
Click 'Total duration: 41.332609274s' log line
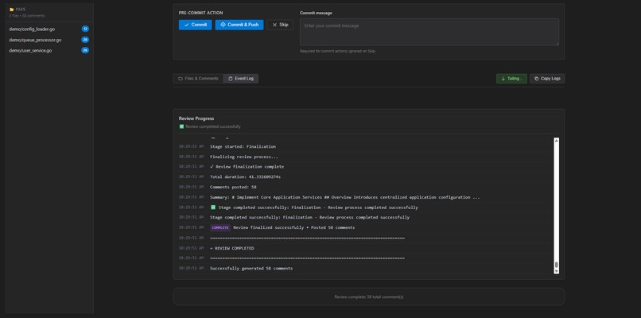245,177
